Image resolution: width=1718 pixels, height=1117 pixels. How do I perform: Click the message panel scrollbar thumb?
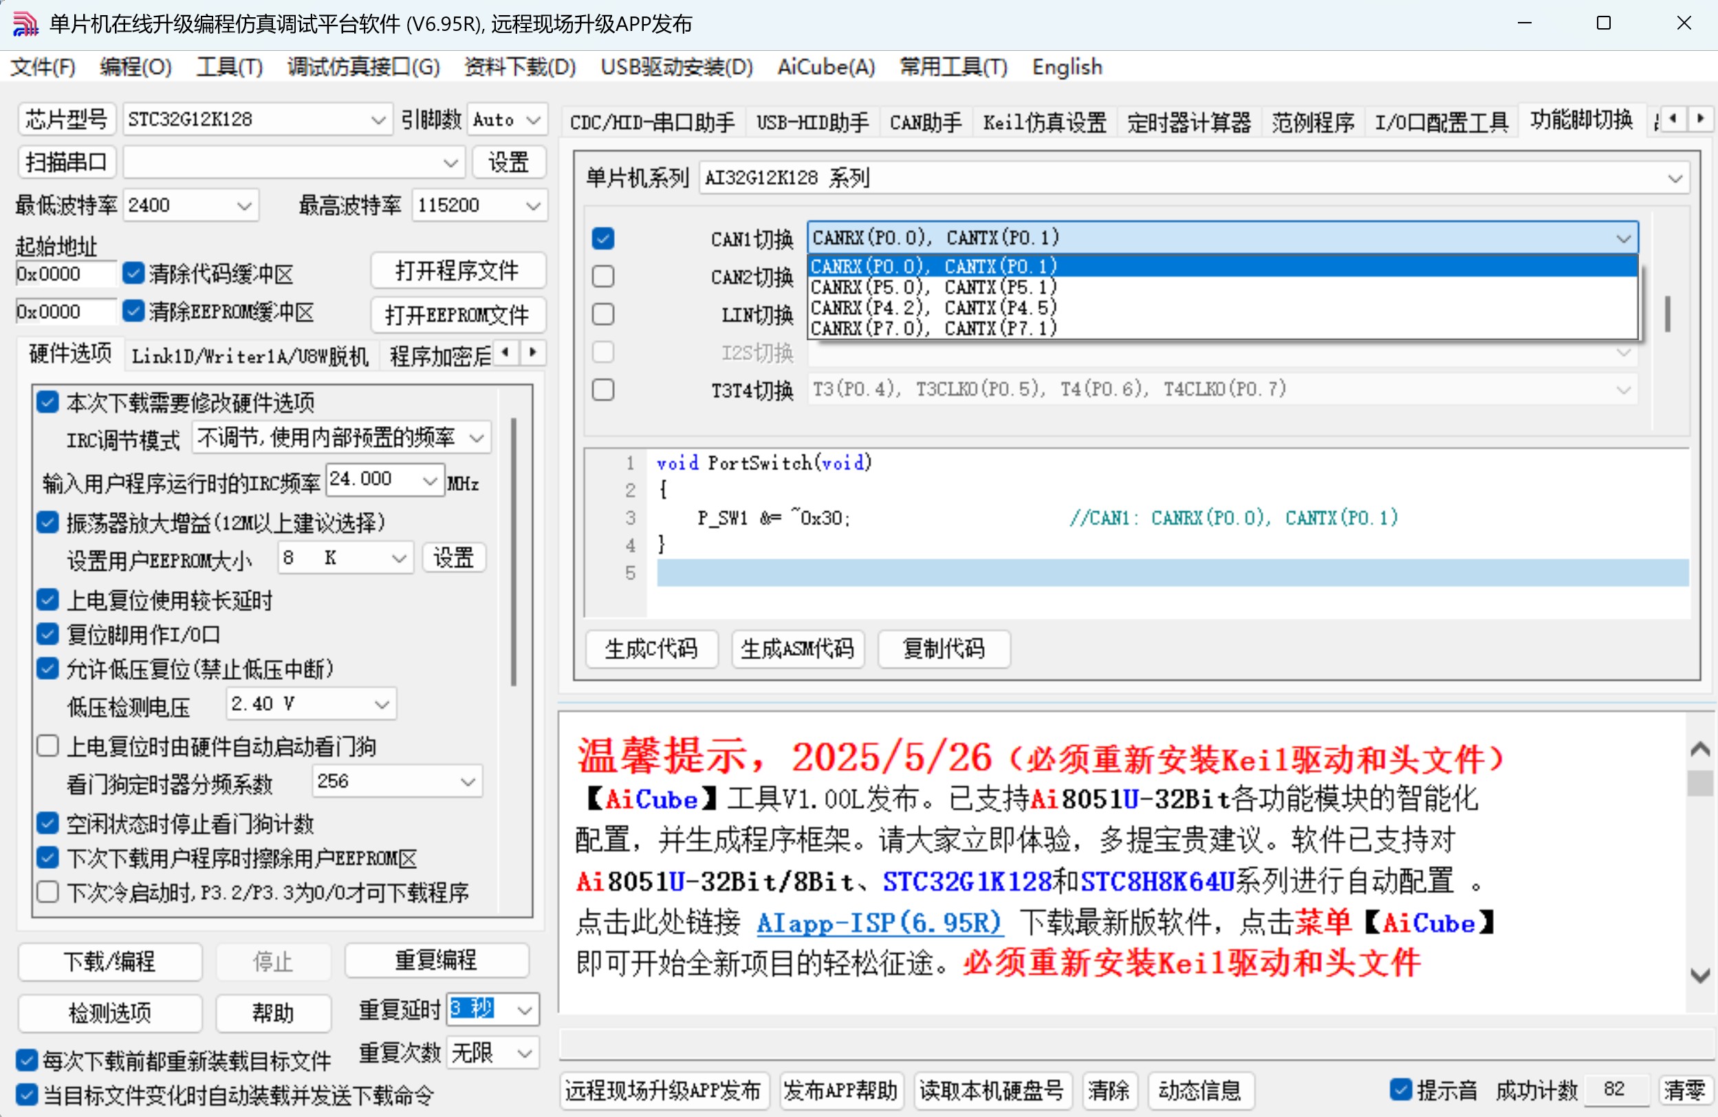pos(1699,784)
